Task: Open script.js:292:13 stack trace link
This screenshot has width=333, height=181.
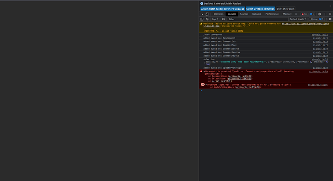Action: point(222,81)
